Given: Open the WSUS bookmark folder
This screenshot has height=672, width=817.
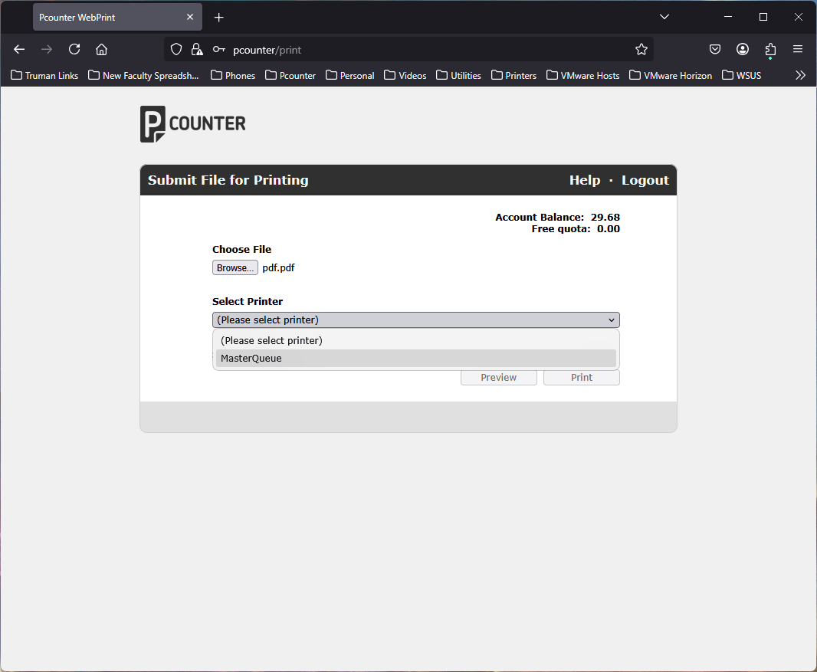Looking at the screenshot, I should (x=741, y=76).
